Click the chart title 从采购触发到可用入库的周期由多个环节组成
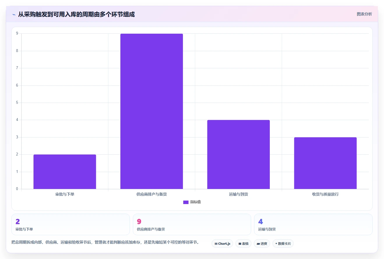Screen dimensions: 384x259 click(76, 14)
